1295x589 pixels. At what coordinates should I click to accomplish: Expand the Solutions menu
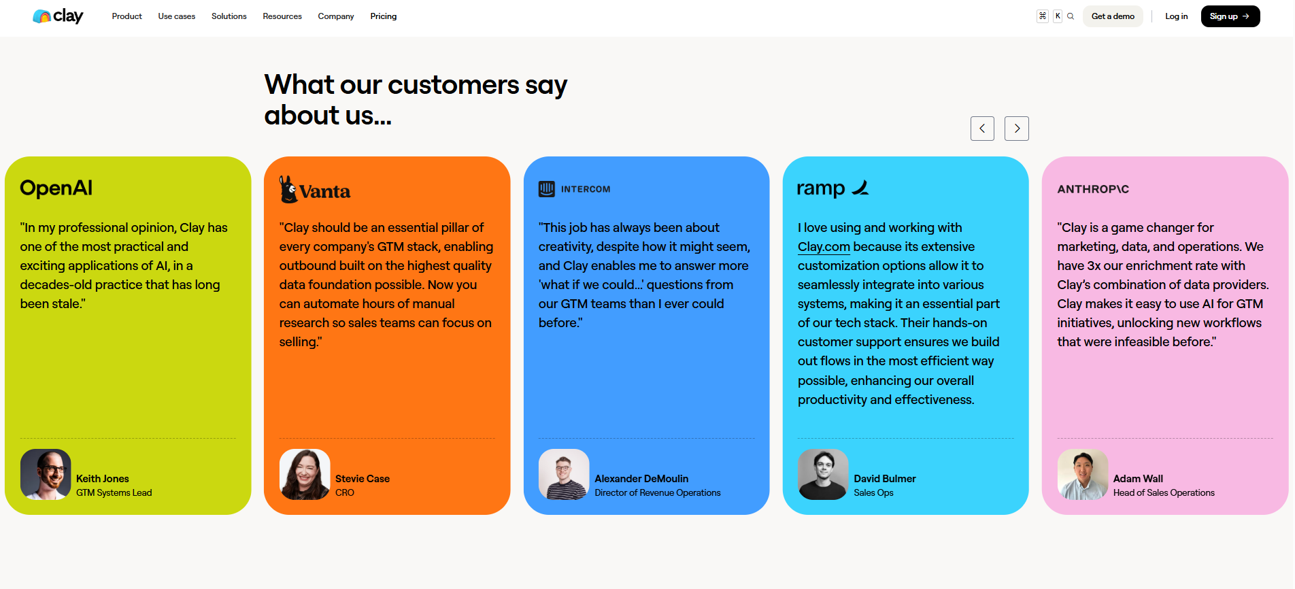click(229, 16)
